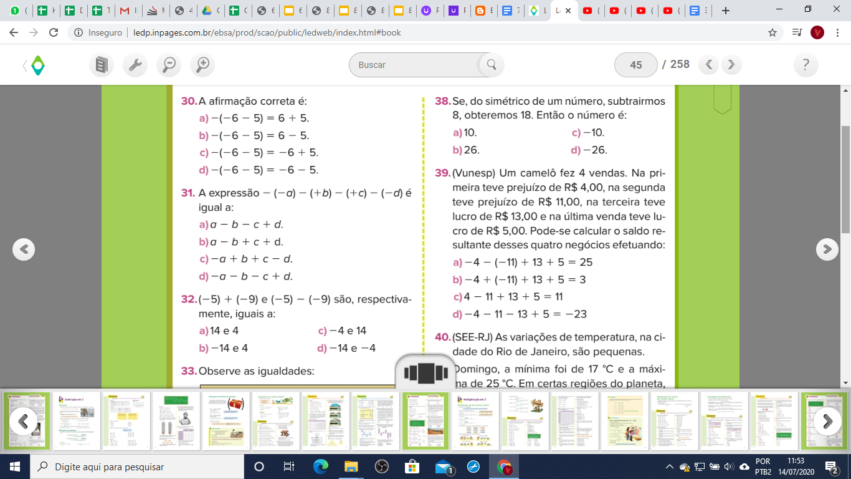Click the browser address bar URL

267,32
